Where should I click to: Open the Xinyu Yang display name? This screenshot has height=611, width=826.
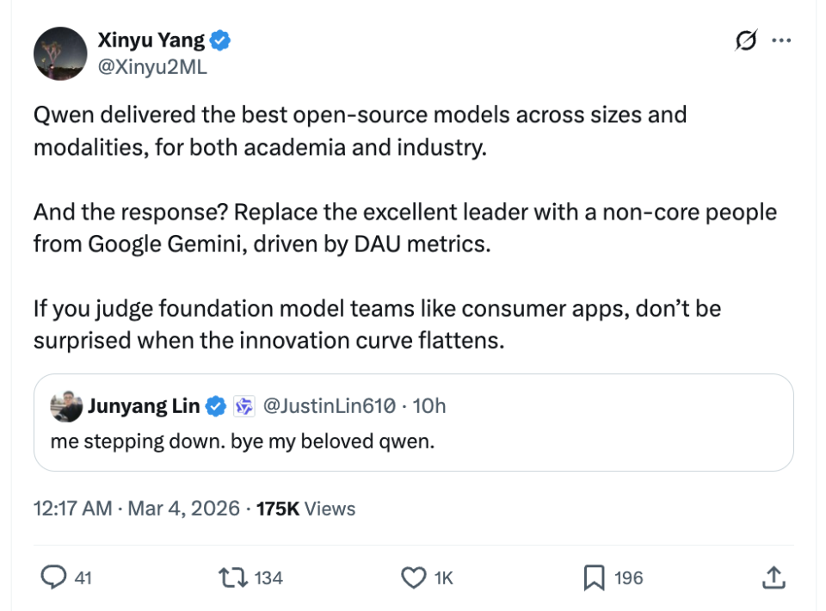click(151, 40)
